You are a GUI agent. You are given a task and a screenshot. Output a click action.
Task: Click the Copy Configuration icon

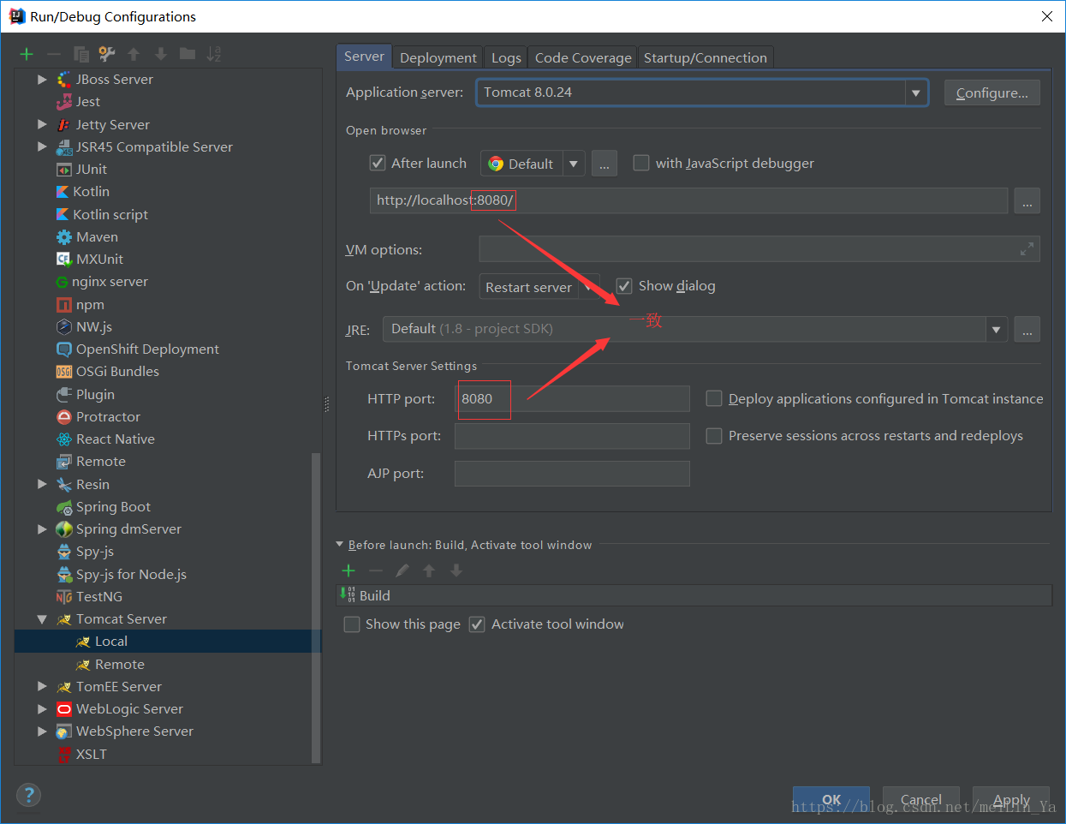coord(81,54)
